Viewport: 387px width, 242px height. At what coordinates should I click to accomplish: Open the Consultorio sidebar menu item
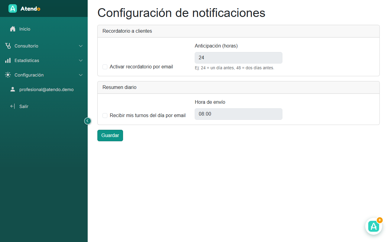click(44, 46)
